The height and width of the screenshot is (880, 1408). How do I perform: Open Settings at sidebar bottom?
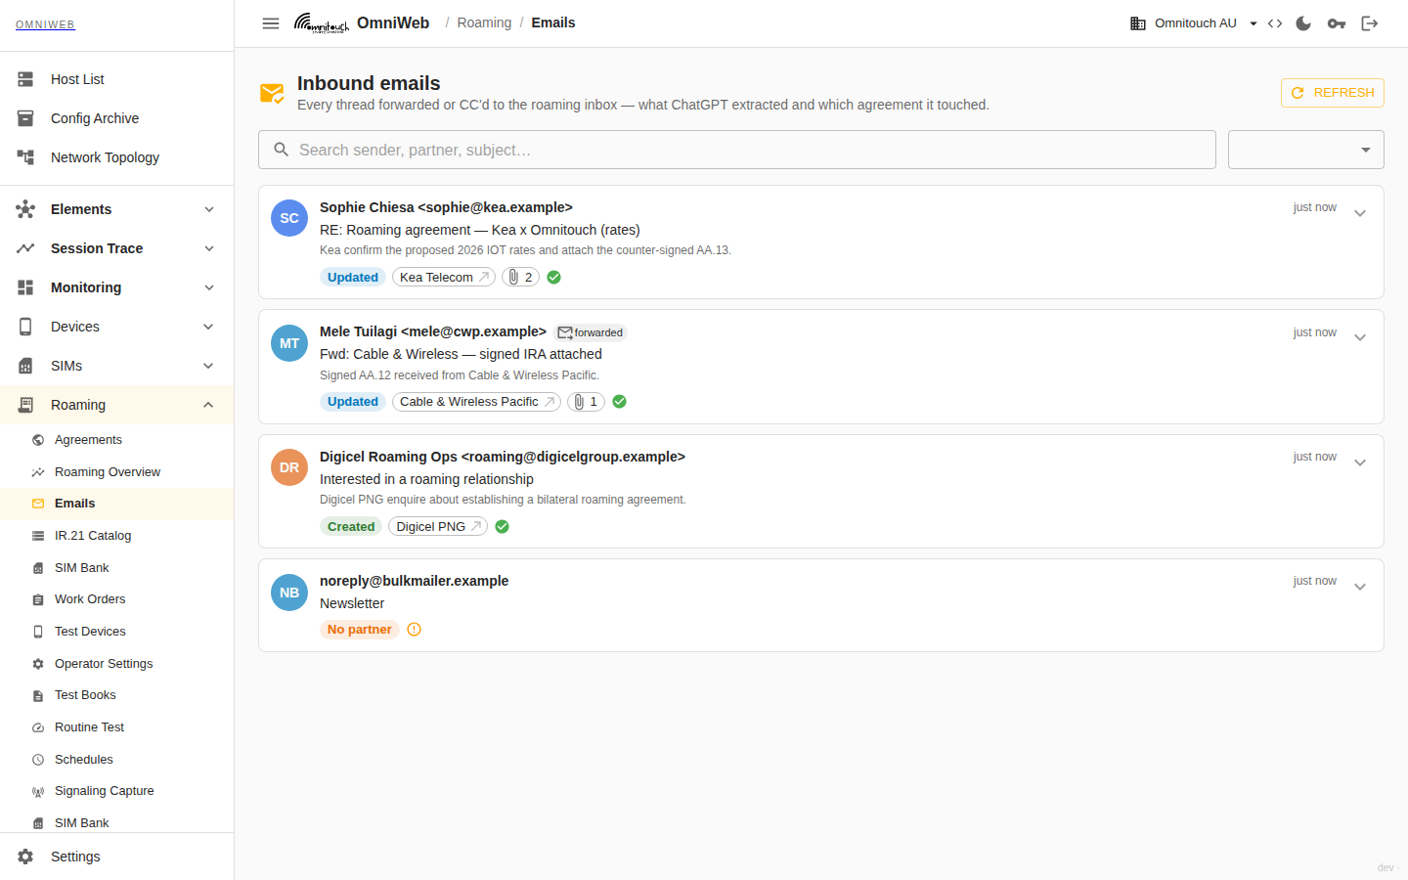point(117,857)
